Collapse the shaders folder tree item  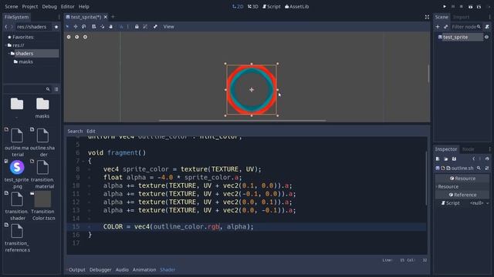click(9, 53)
